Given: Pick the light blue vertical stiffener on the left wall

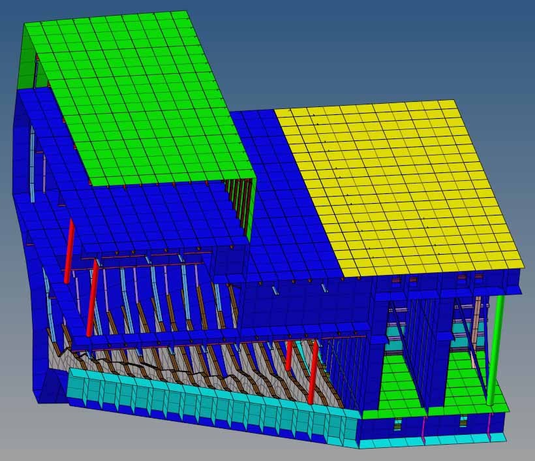Looking at the screenshot, I should pyautogui.click(x=32, y=163).
